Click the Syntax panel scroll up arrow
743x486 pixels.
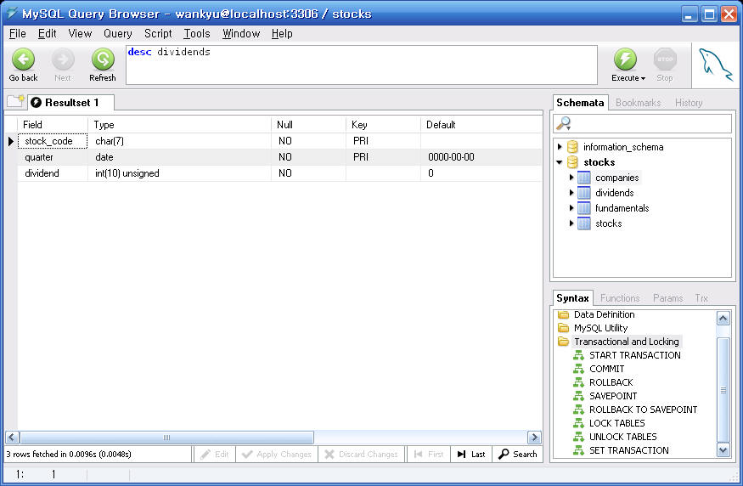pos(723,318)
